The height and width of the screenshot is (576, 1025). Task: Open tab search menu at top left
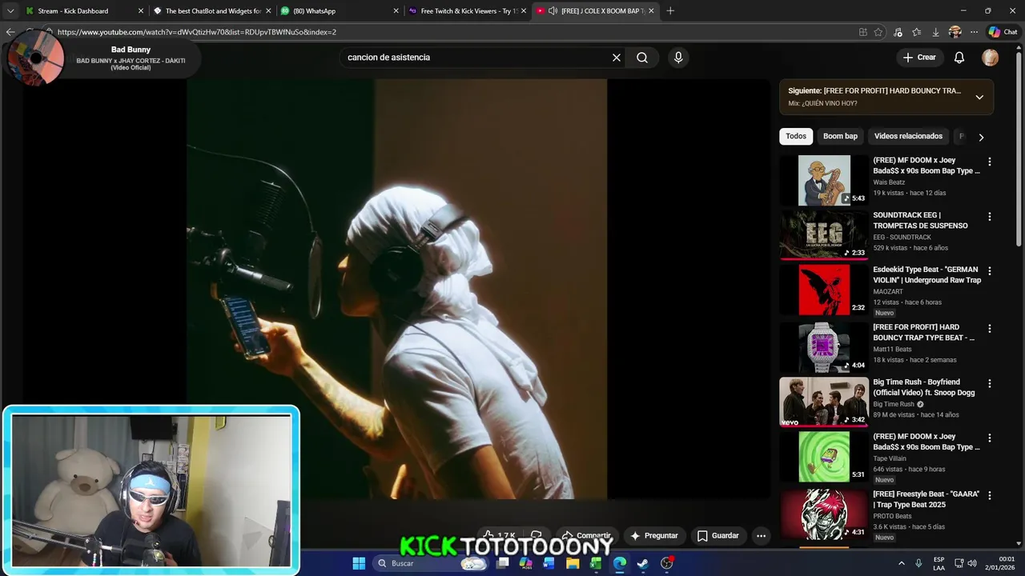10,11
